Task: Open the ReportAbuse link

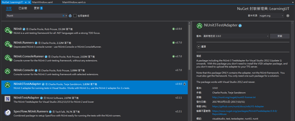Action: pyautogui.click(x=245, y=112)
